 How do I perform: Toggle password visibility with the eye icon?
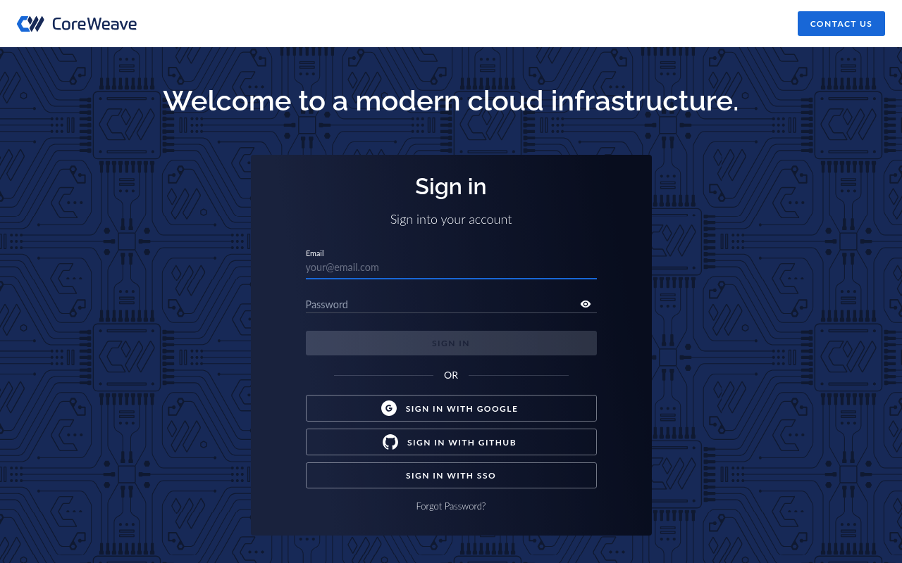(586, 304)
